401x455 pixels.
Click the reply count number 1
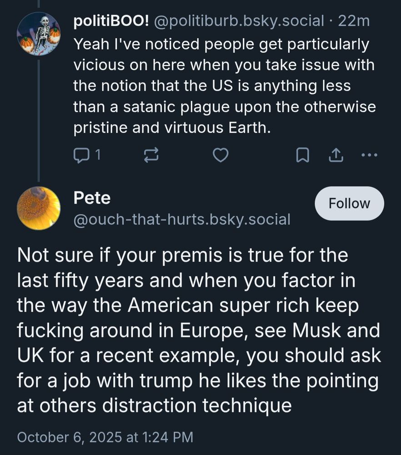click(x=97, y=156)
